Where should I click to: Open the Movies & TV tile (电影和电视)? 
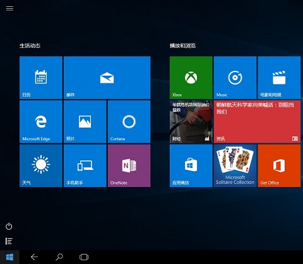point(279,78)
